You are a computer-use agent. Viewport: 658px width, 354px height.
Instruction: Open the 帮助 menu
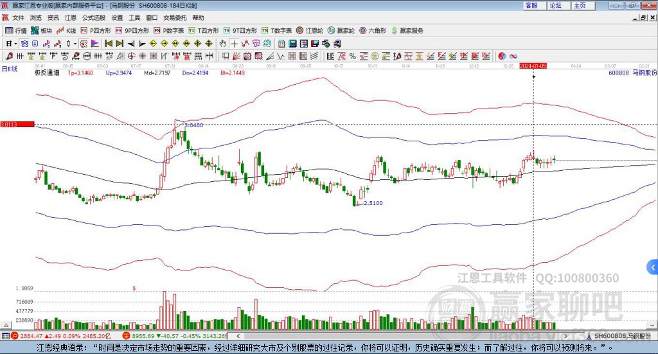pos(198,17)
